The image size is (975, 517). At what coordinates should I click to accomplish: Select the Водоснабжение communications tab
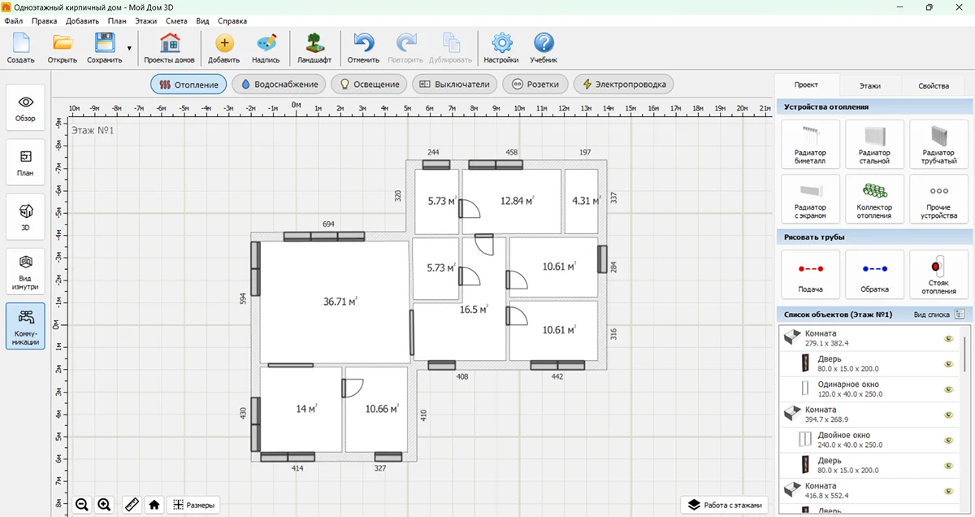[279, 84]
